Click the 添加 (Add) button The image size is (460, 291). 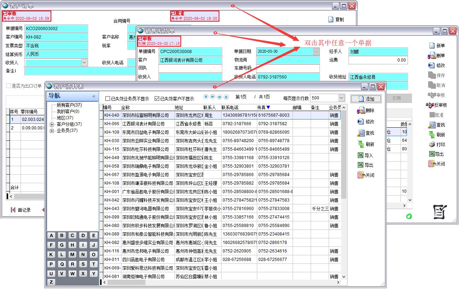point(366,99)
